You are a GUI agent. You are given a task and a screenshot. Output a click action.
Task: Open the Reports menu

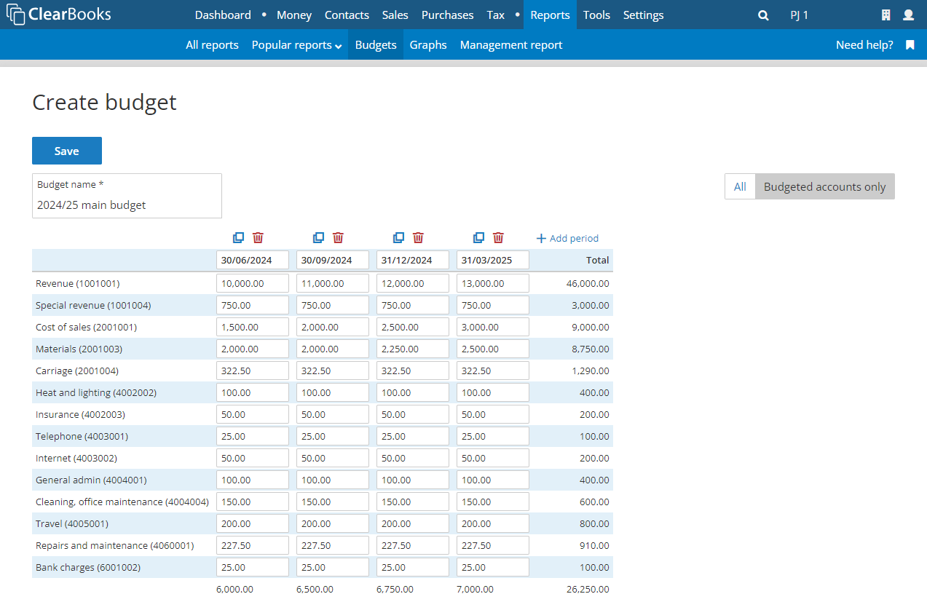click(x=550, y=15)
